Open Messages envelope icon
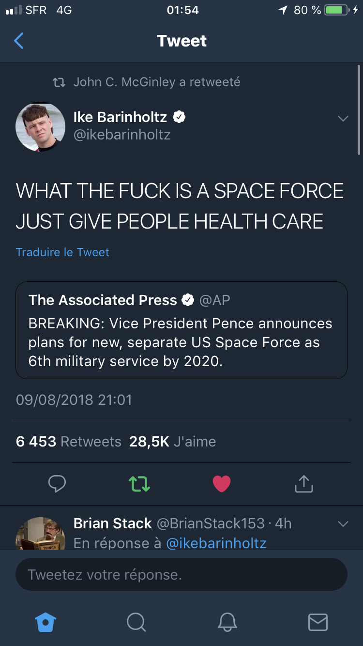The image size is (363, 646). point(318,622)
